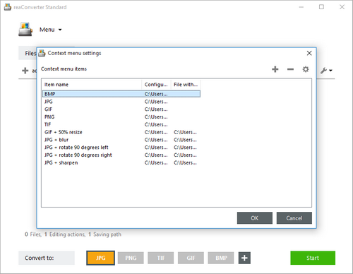353x274 pixels.
Task: Select 'GIF + 50% resize' entry
Action: coord(121,132)
